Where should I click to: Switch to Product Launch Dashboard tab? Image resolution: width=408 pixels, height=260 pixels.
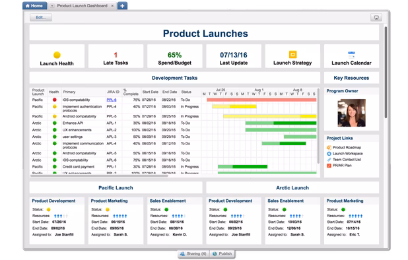point(82,6)
